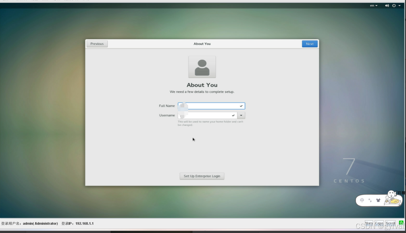Switch input mode via 中 icon
The height and width of the screenshot is (233, 406).
pos(362,200)
